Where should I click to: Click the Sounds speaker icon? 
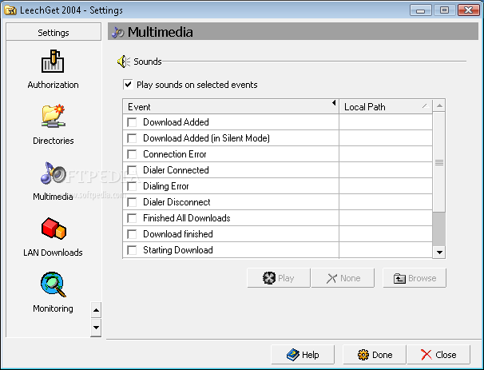coord(124,62)
